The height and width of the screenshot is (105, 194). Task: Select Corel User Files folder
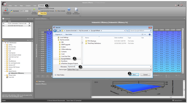(66, 56)
